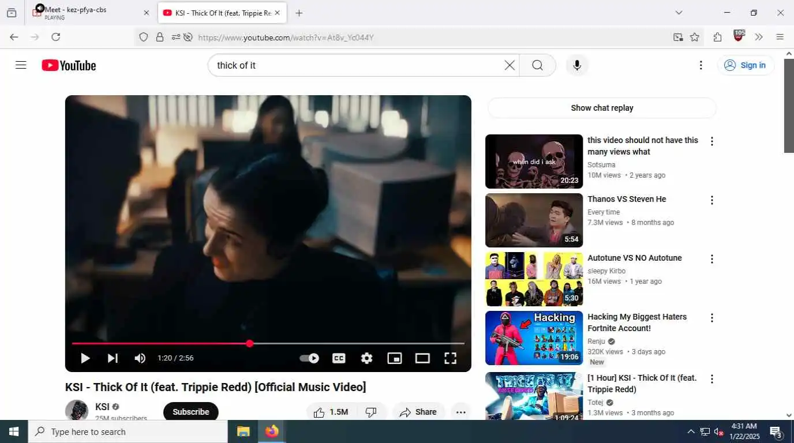Open more actions menu below video
794x443 pixels.
pos(460,412)
